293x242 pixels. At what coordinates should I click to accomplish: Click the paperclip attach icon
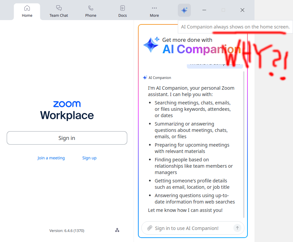(150, 228)
